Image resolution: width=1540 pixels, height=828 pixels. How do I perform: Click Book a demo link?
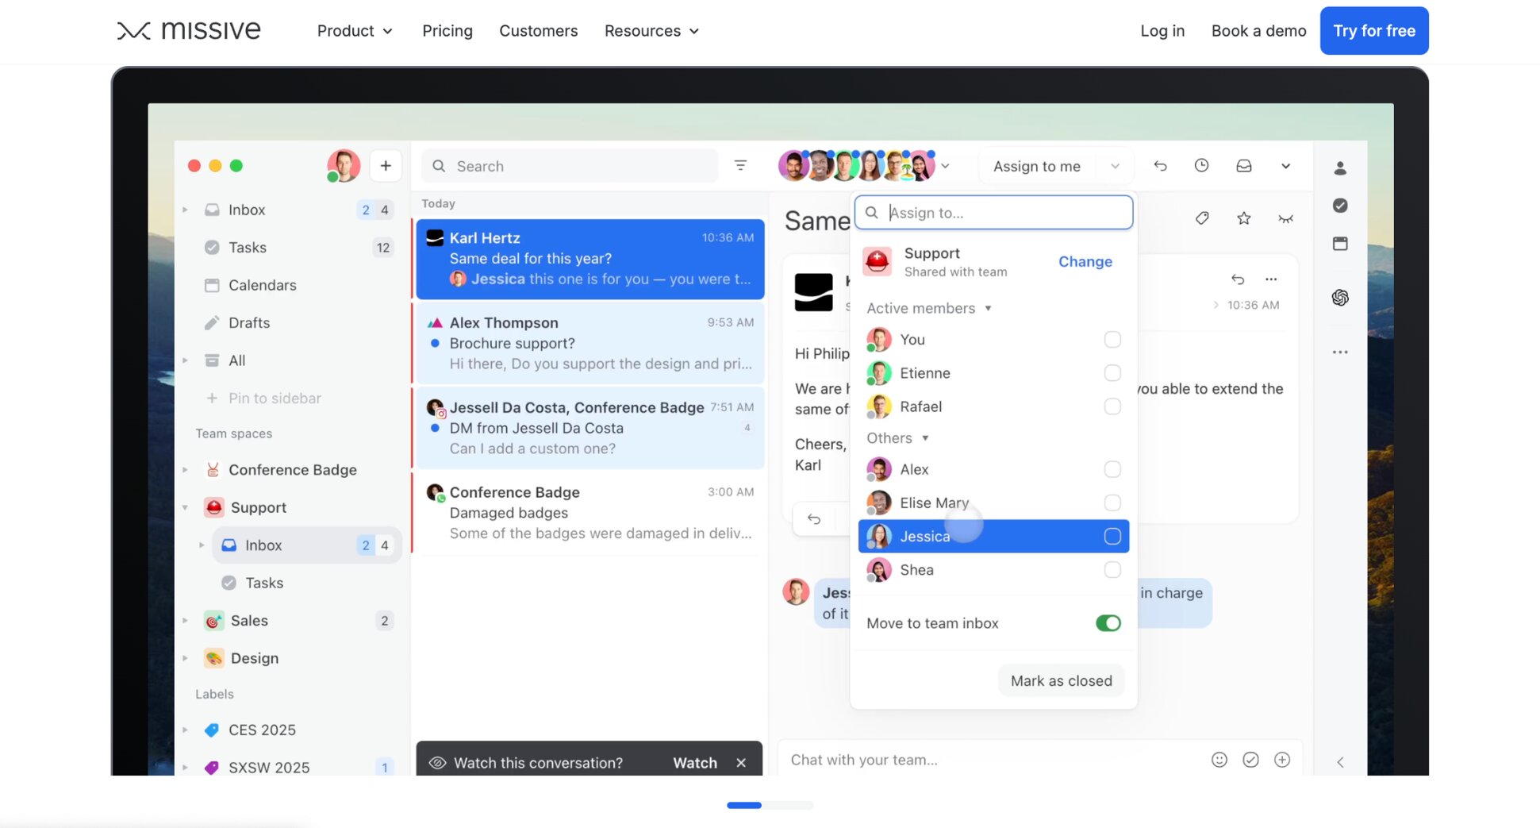pos(1258,31)
